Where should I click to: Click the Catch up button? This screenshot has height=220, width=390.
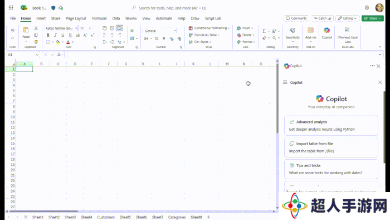coord(322,18)
